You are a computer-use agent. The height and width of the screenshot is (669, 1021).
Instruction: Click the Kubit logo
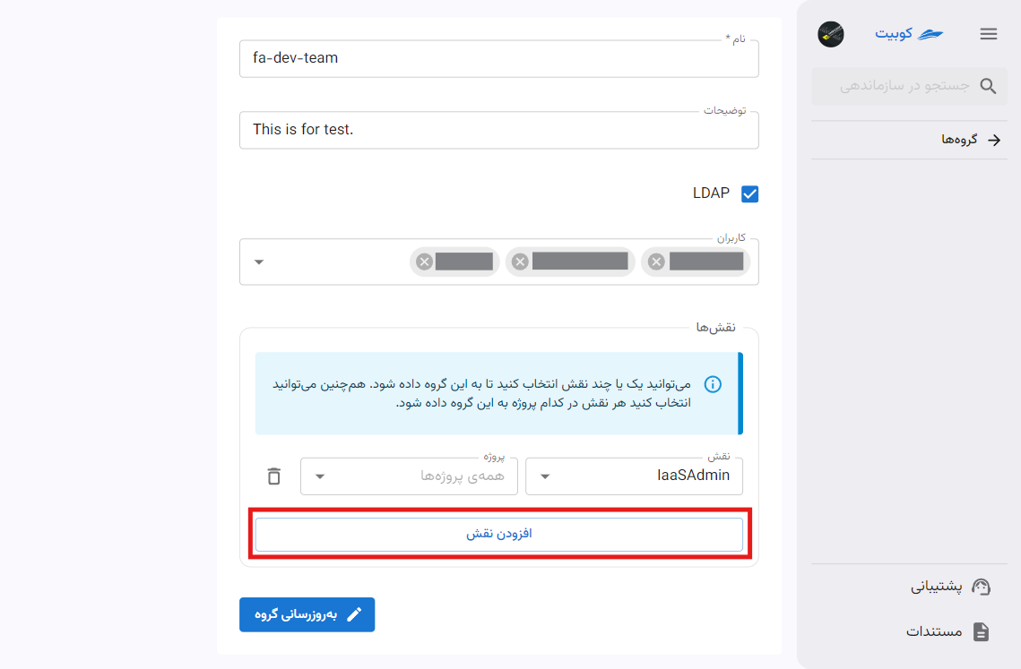click(x=909, y=34)
